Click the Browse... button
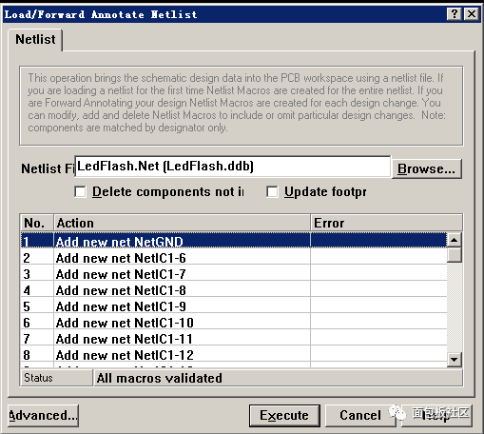The image size is (484, 434). pos(426,168)
